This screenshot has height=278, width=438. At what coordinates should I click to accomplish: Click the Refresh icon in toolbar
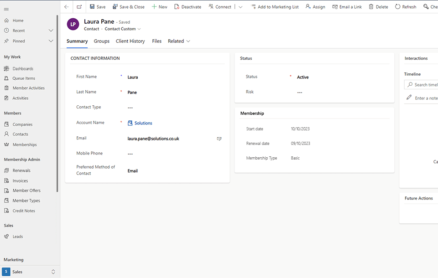pyautogui.click(x=397, y=7)
